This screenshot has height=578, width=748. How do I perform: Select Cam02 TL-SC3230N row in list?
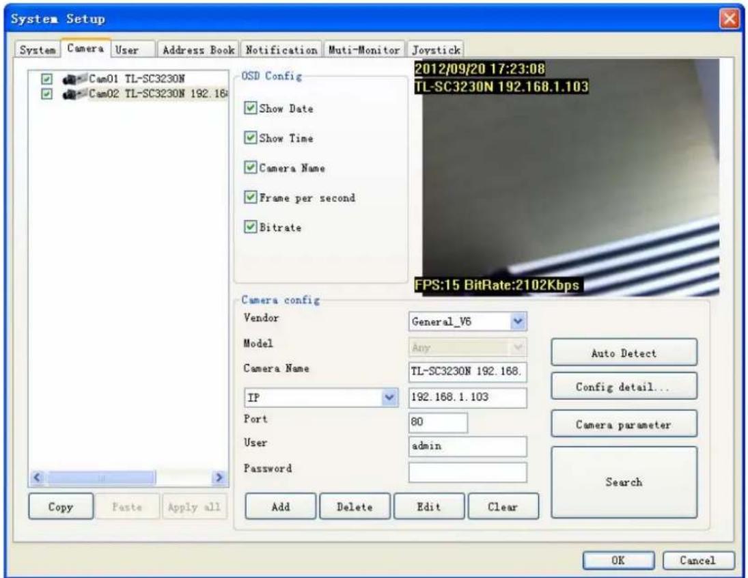(157, 94)
